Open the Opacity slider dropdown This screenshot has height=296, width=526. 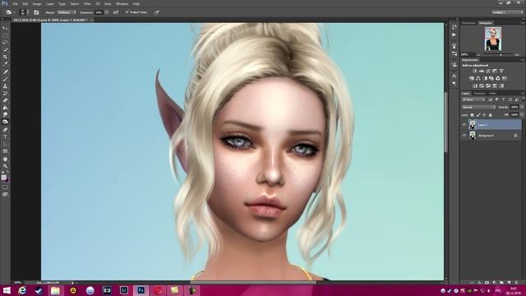[x=522, y=108]
